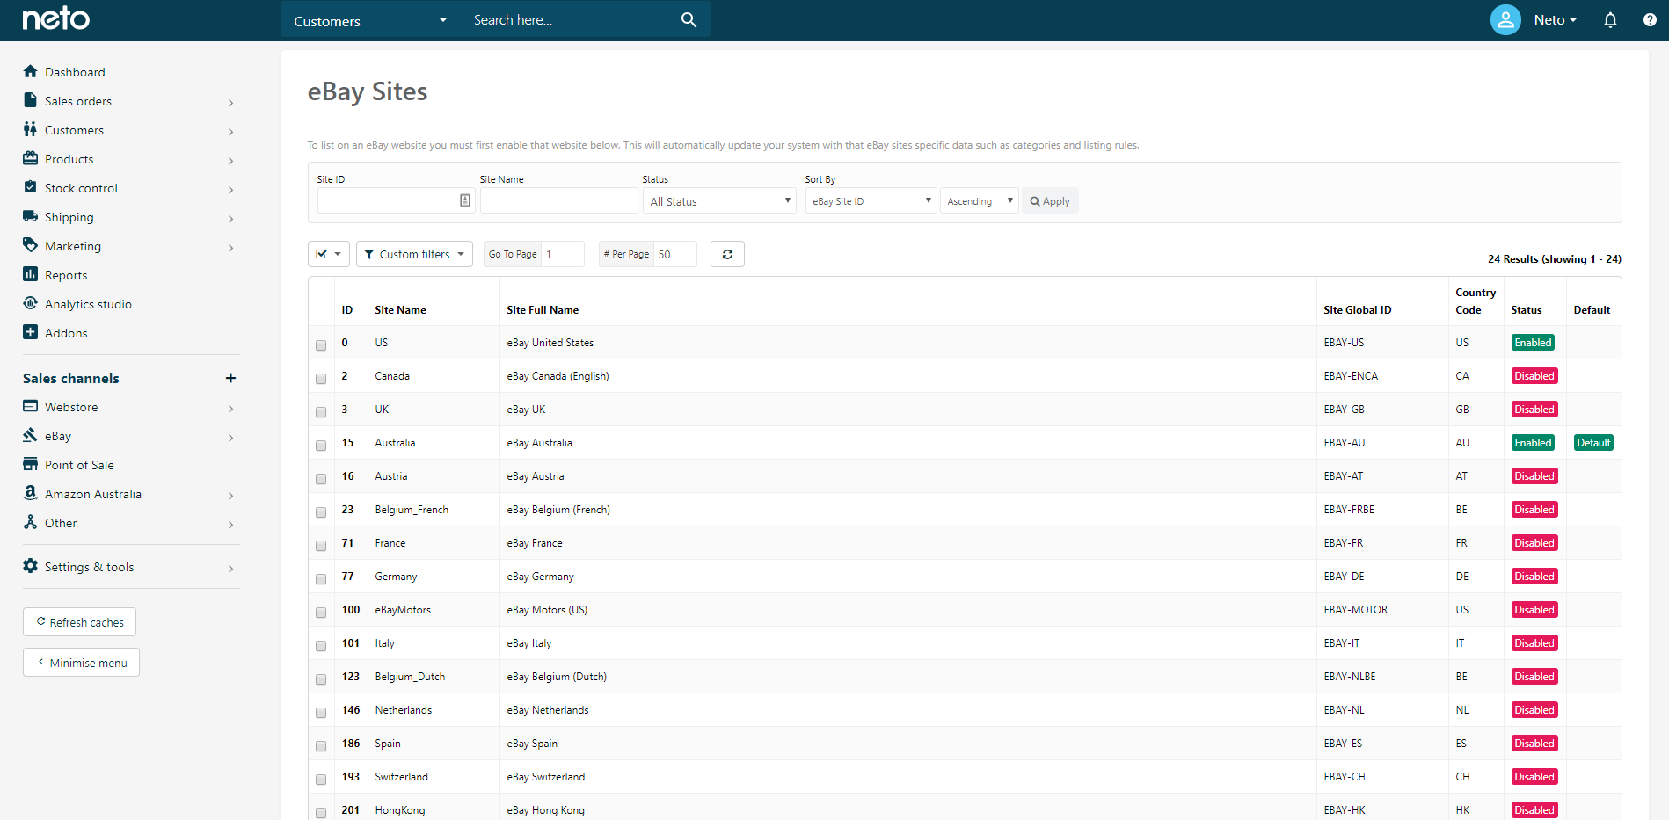Open the bulk select checkbox dropdown

pos(329,254)
